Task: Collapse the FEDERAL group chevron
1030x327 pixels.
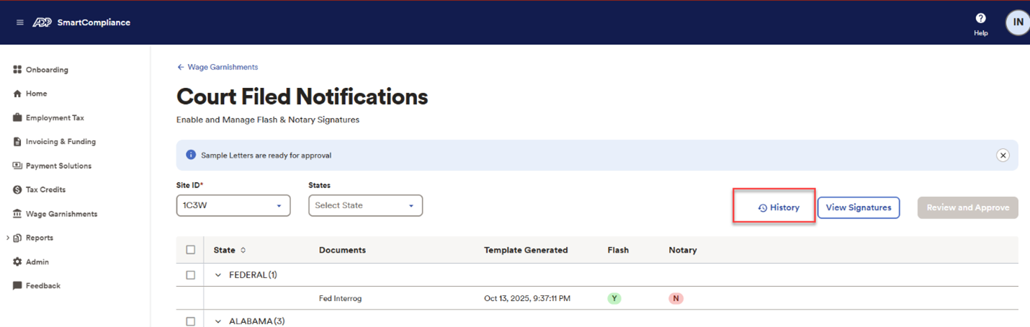Action: click(x=218, y=275)
